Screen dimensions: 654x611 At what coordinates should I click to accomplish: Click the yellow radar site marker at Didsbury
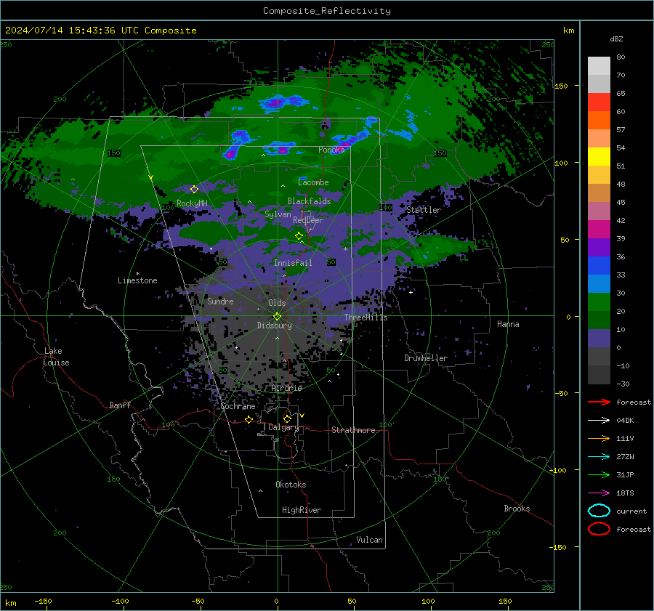point(278,317)
